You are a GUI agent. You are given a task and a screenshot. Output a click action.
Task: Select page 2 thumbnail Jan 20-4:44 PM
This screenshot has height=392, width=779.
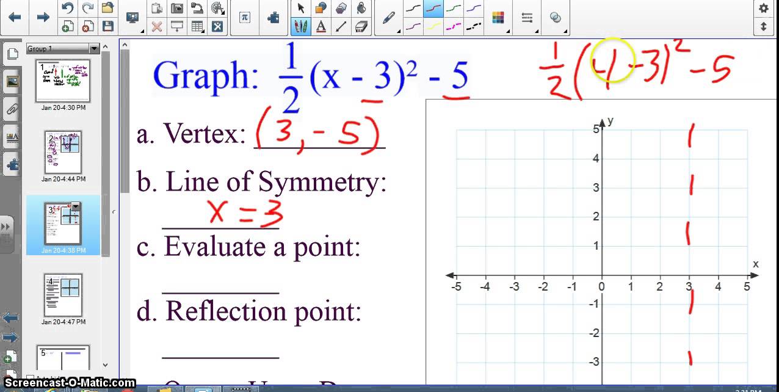coord(63,152)
